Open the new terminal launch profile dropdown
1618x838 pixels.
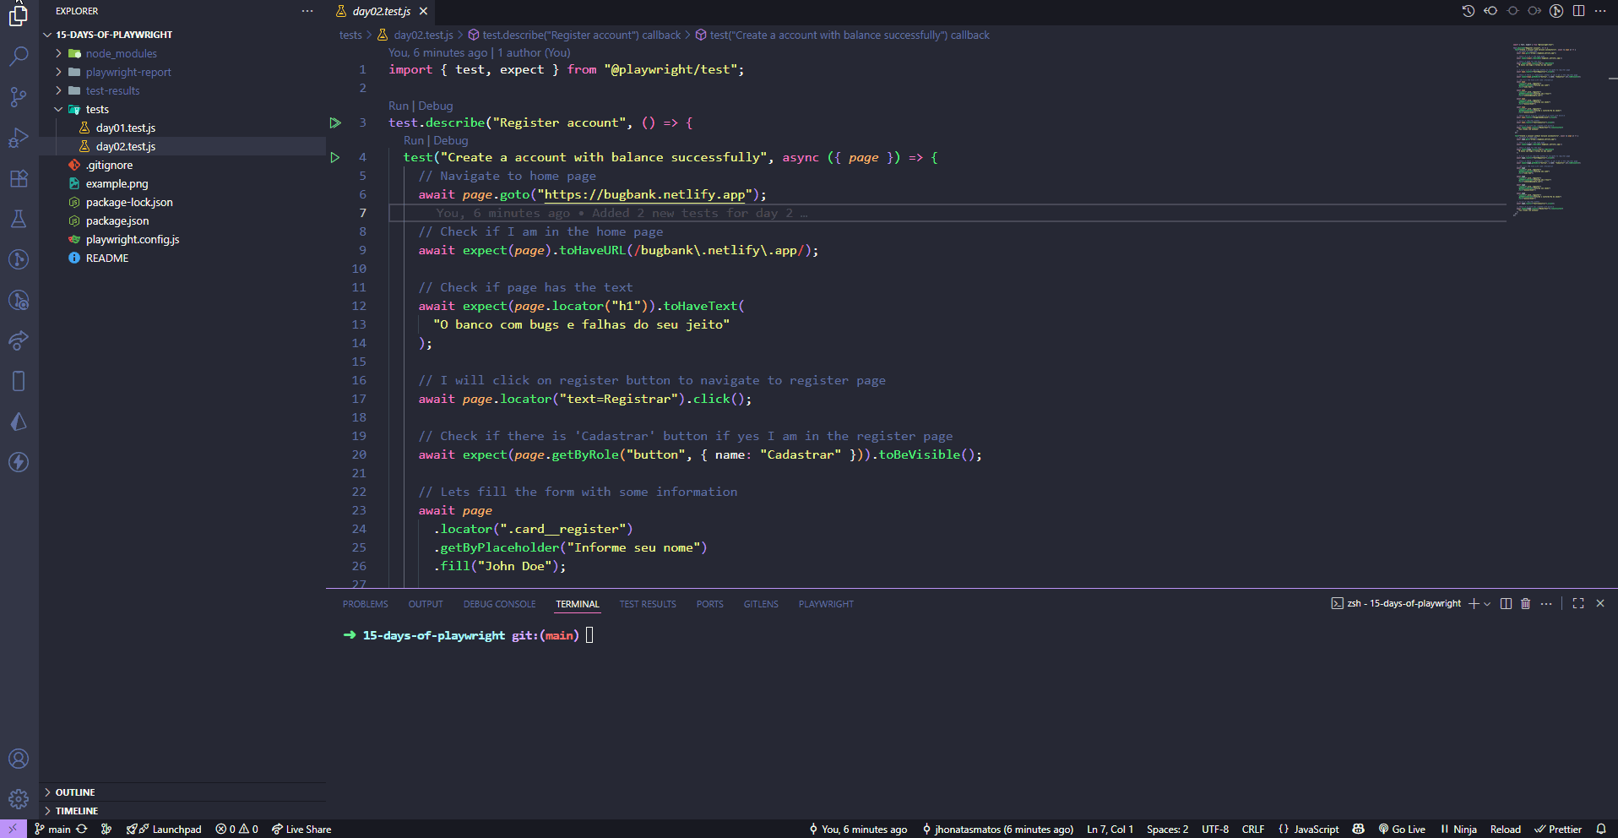click(1487, 604)
